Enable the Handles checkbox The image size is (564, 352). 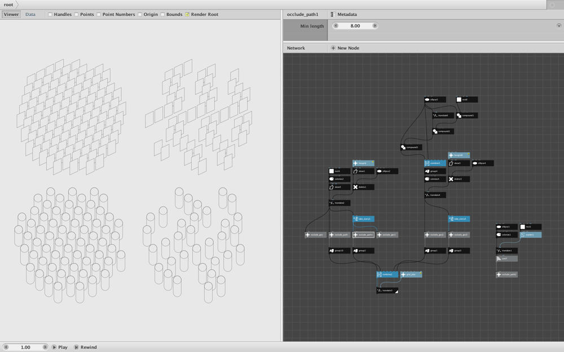click(x=50, y=15)
